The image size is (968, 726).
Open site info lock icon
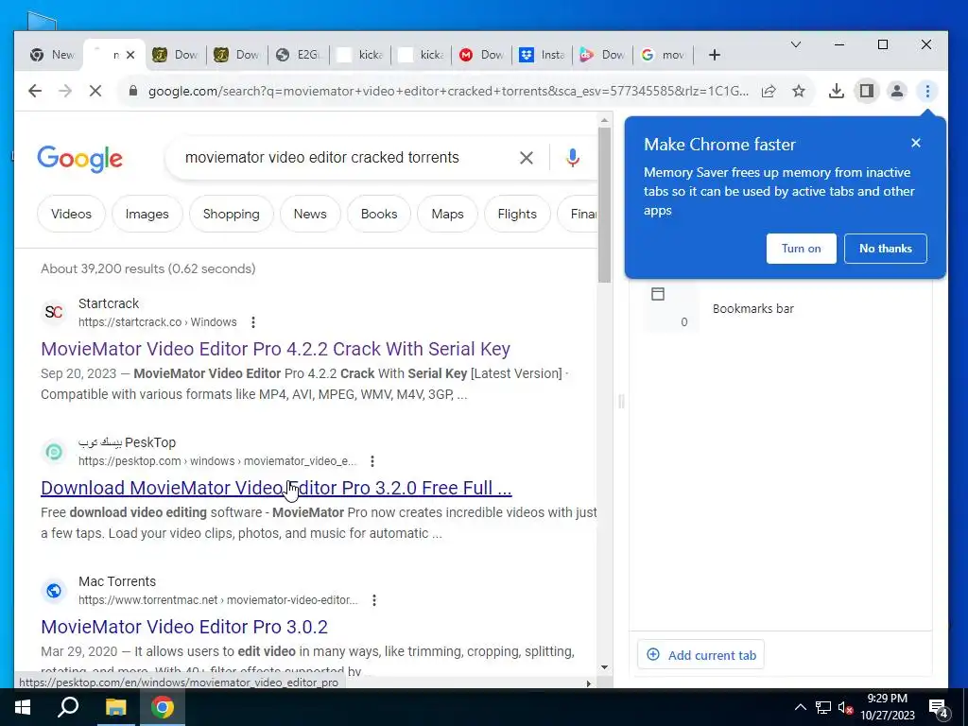(x=132, y=92)
